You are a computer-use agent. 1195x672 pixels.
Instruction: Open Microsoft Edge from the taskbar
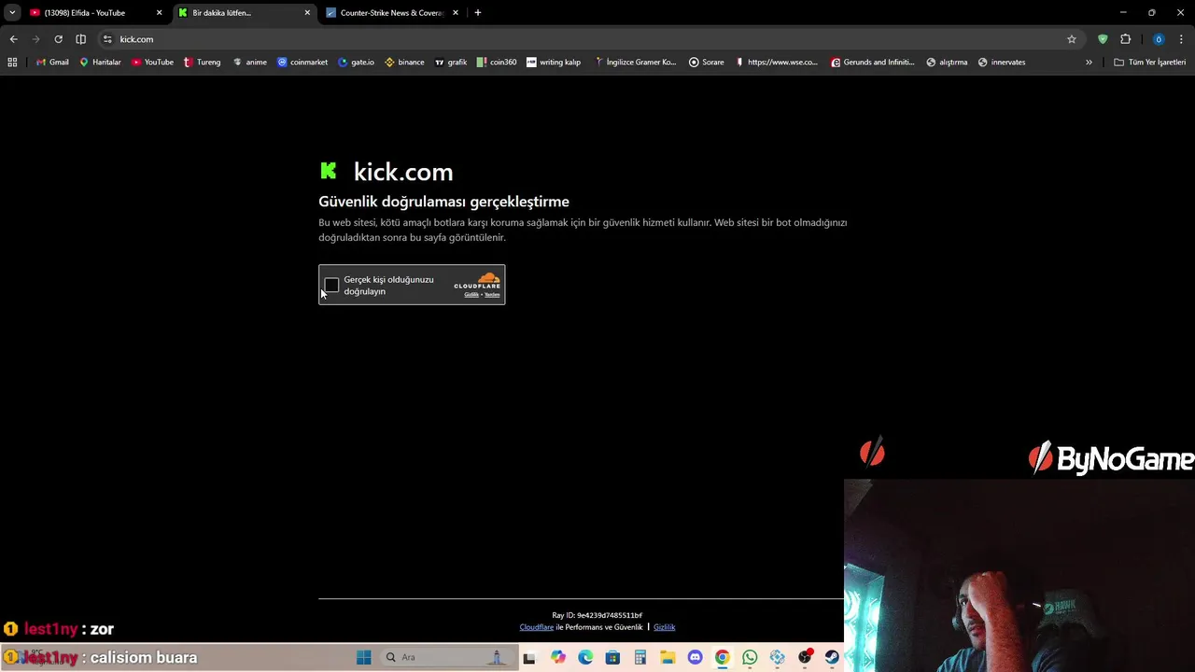[x=585, y=657]
